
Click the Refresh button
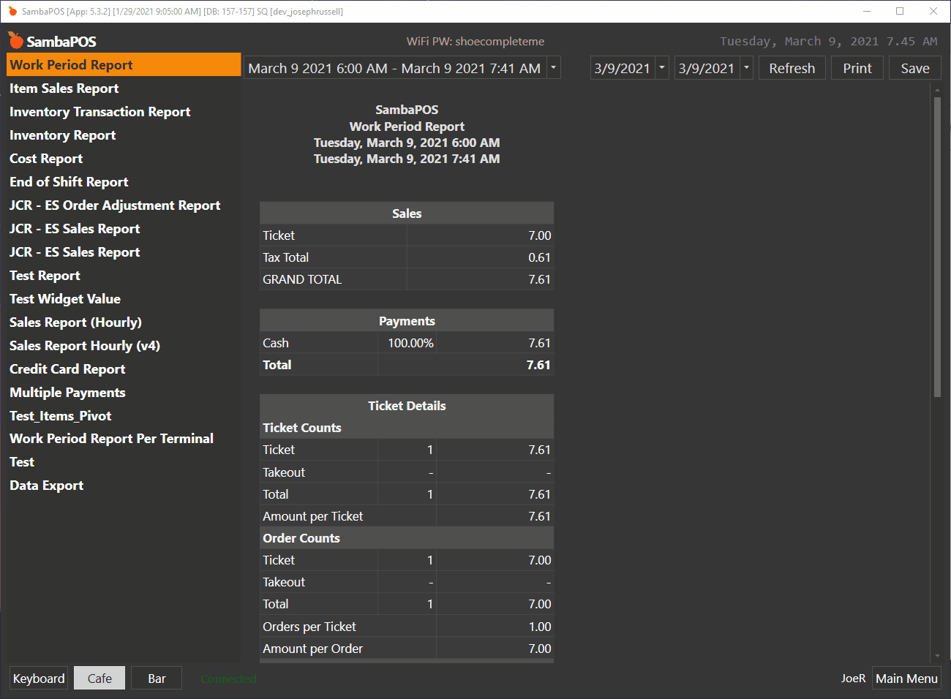click(792, 68)
